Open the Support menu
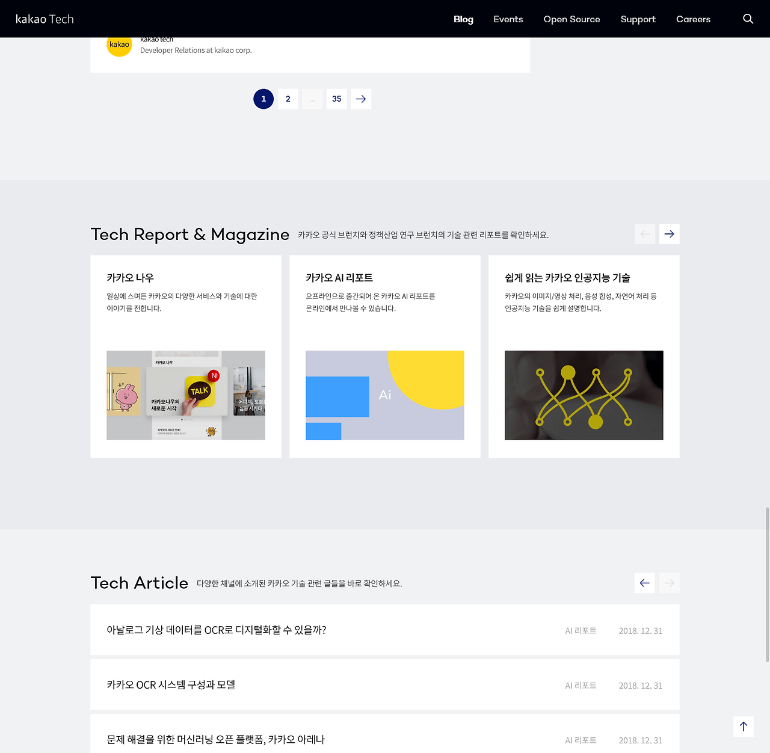This screenshot has width=770, height=753. [638, 19]
